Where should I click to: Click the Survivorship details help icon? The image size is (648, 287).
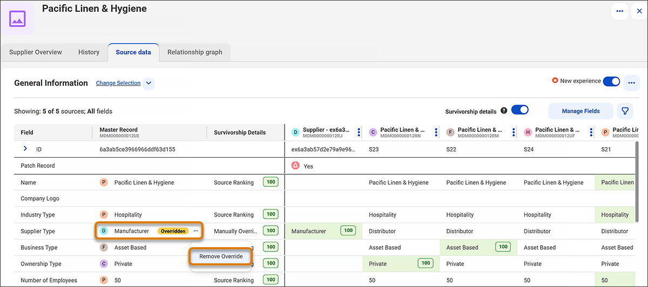click(x=504, y=110)
